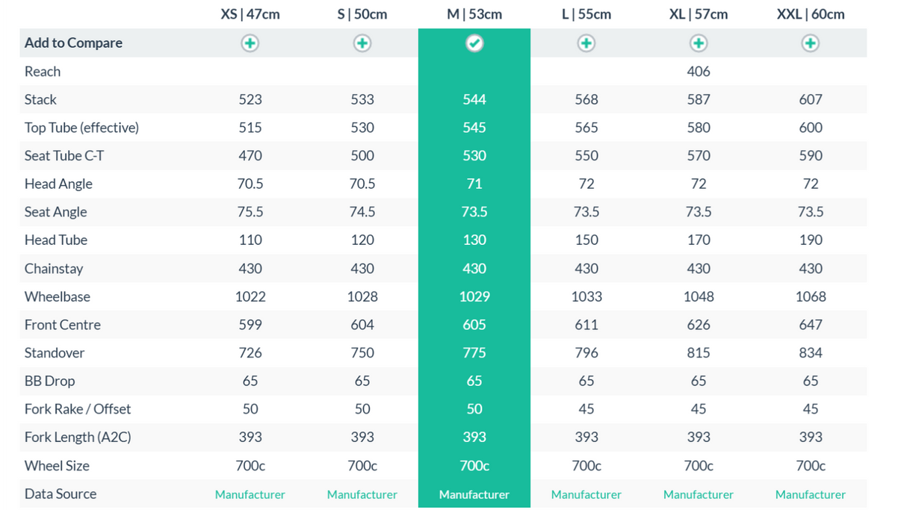Click the Add to Compare row label
Viewport: 907px width, 510px height.
tap(73, 43)
